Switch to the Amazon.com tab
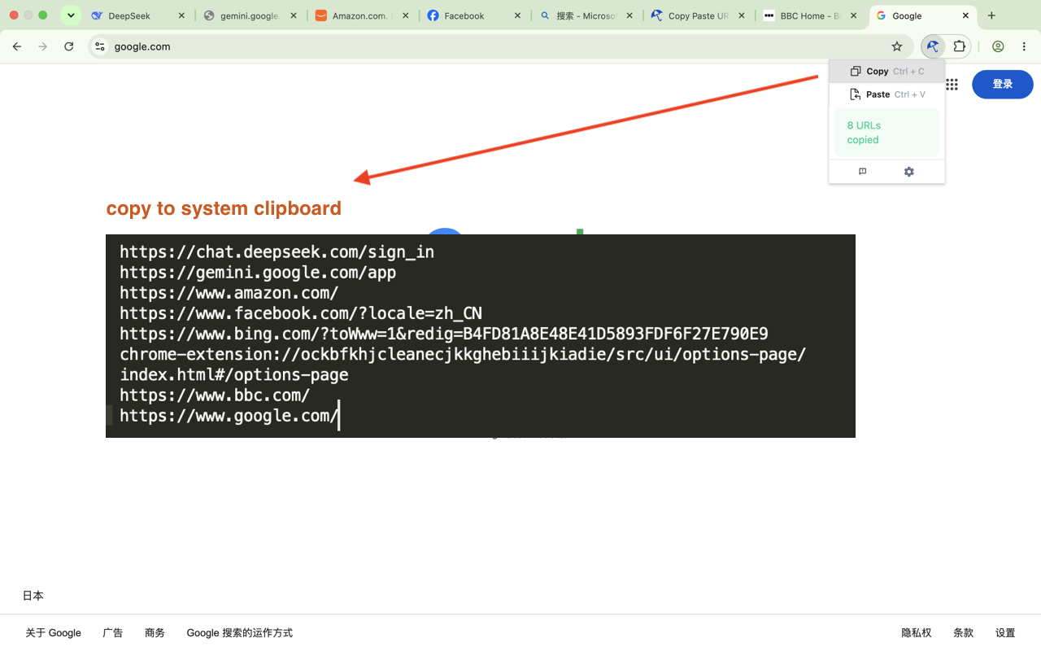The image size is (1041, 651). click(363, 15)
